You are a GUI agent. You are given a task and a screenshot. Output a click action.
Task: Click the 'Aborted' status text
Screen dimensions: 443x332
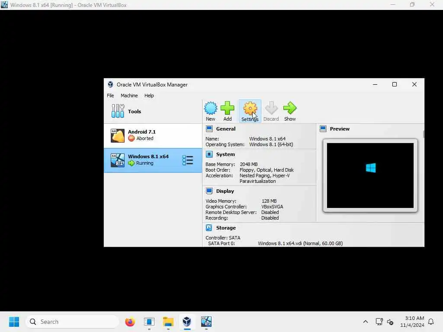(x=144, y=138)
